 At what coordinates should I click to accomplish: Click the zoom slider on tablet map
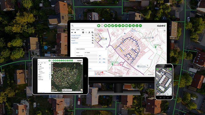[x=52, y=68]
